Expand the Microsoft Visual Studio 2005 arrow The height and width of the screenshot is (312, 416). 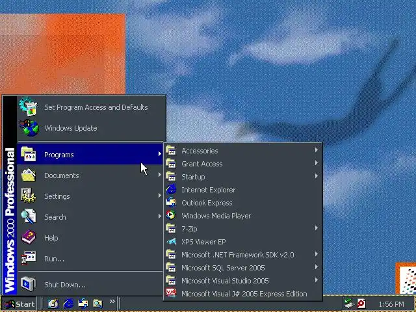[x=317, y=280]
